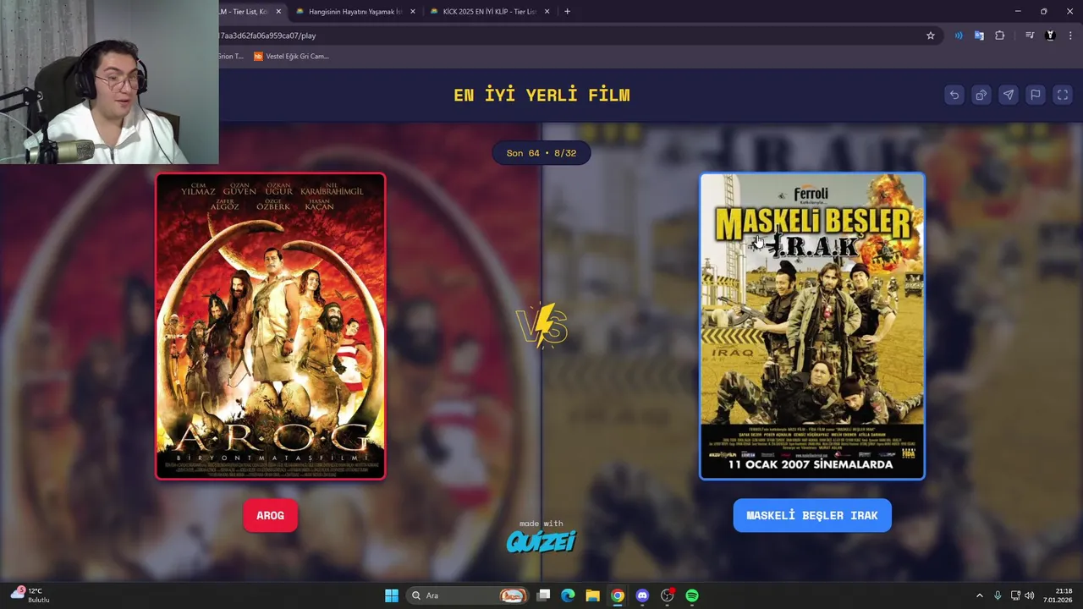1083x609 pixels.
Task: Vote with the MASKELİ BEŞLER IRAK button
Action: coord(812,515)
